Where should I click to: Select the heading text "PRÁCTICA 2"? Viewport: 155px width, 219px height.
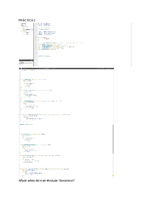tap(27, 20)
